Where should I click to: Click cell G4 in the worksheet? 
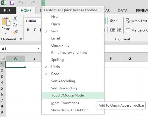130,82
